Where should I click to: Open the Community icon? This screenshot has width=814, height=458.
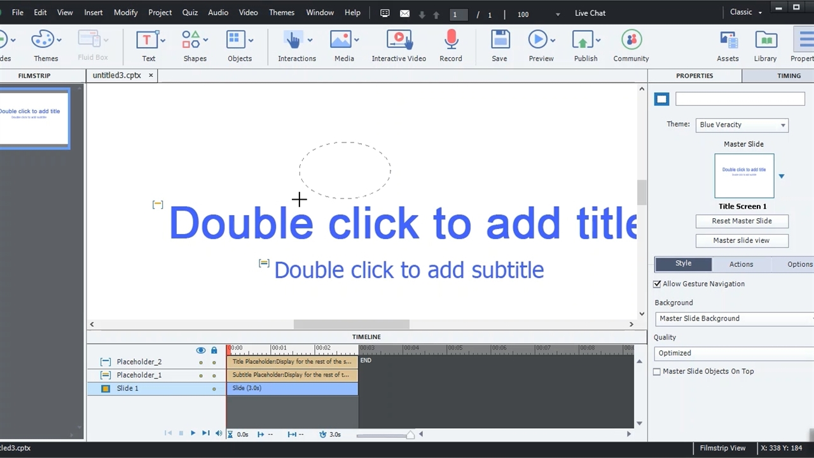pos(631,41)
